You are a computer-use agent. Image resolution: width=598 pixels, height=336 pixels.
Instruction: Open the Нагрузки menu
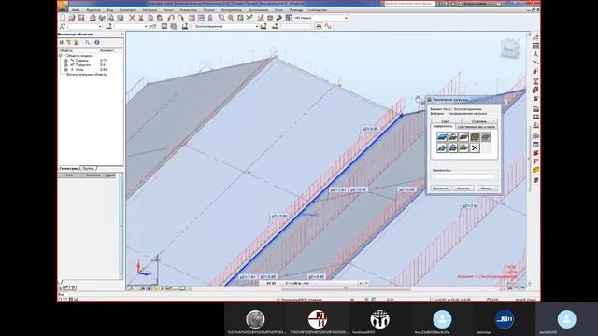(149, 10)
